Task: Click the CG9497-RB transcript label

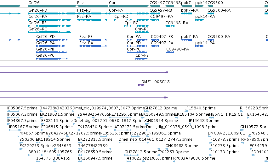Action: (161, 10)
